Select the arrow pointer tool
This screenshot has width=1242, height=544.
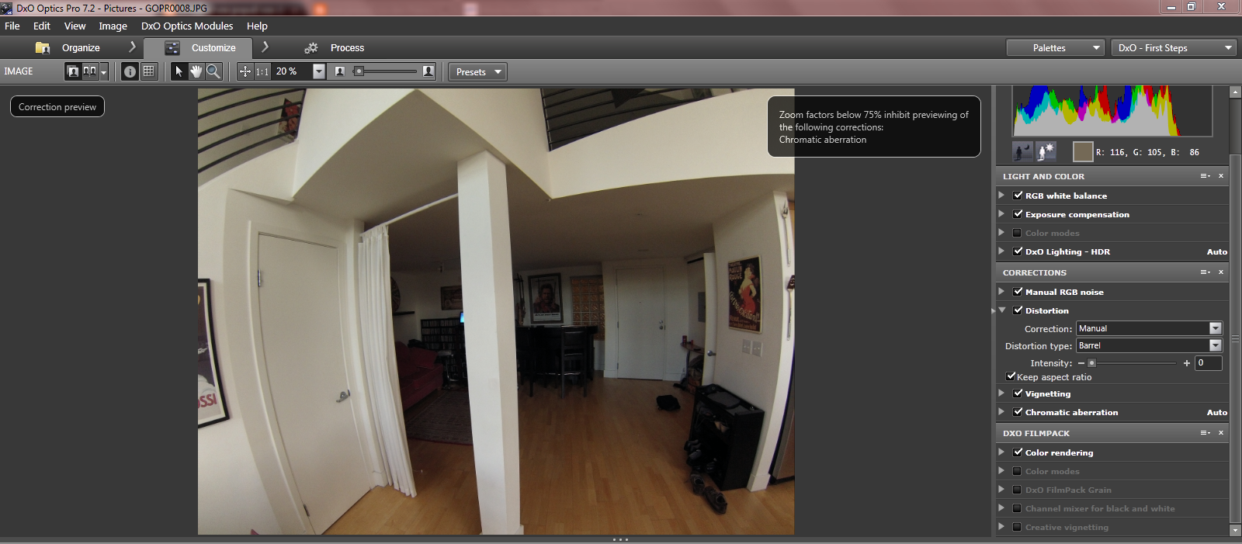pos(179,71)
